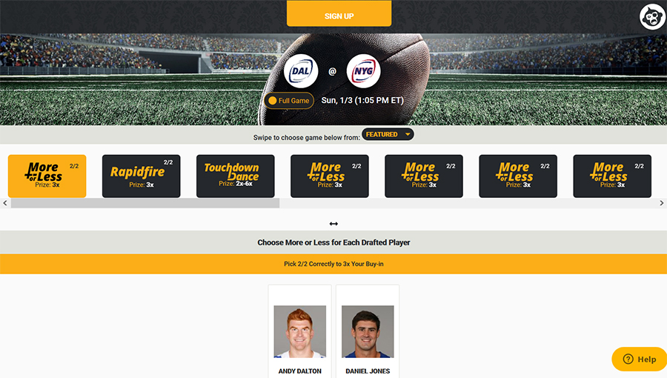Choose the Touchdown Dance game card
This screenshot has height=378, width=667.
click(235, 176)
